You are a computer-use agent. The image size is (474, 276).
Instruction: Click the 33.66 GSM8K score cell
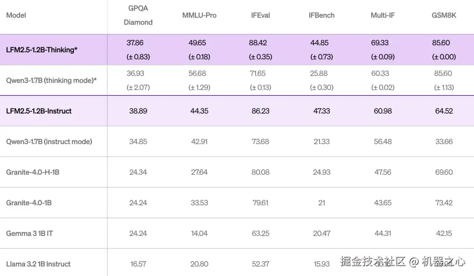(444, 142)
